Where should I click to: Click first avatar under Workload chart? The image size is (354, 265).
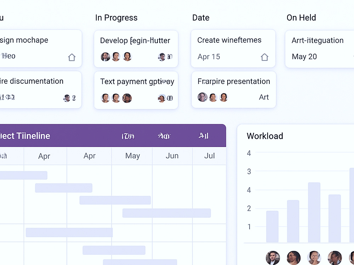[273, 258]
